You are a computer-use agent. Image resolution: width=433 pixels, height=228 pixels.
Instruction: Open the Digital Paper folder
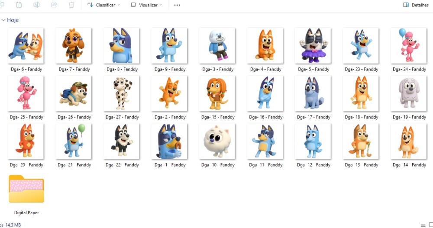[x=26, y=189]
